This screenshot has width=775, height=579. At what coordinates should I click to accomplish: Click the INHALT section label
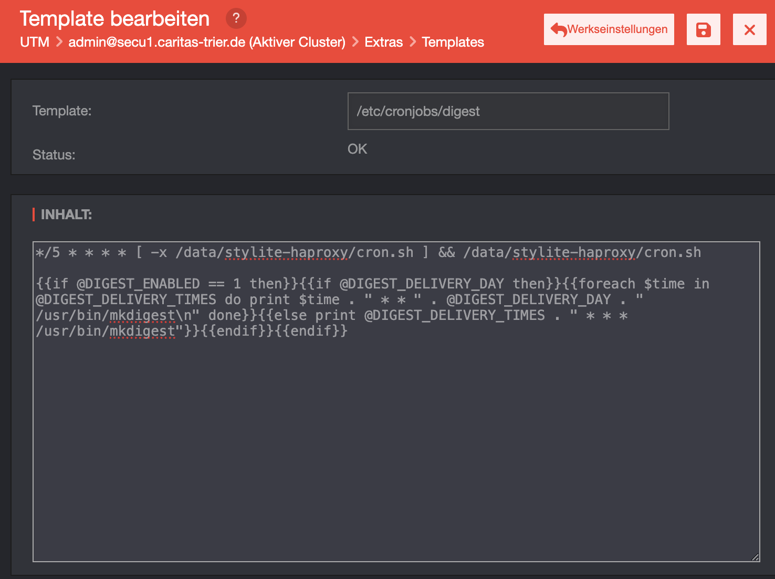click(66, 215)
